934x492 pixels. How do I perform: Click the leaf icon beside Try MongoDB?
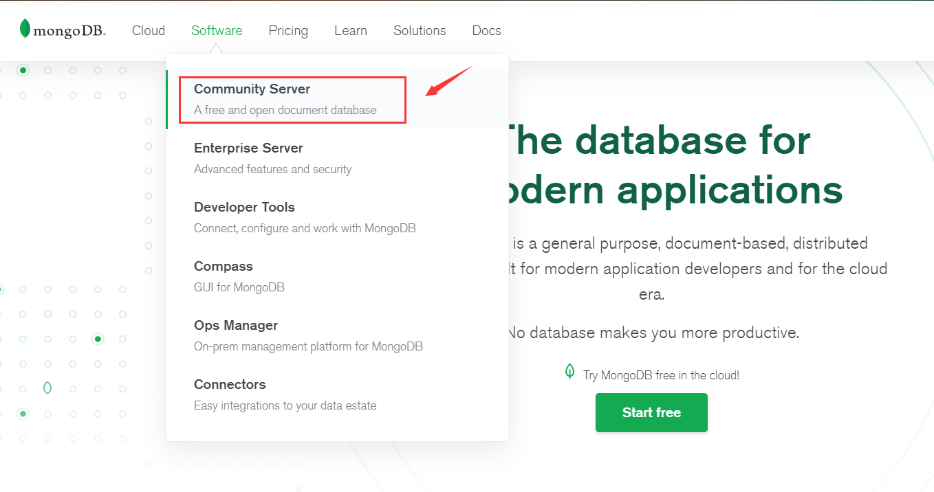pos(569,372)
